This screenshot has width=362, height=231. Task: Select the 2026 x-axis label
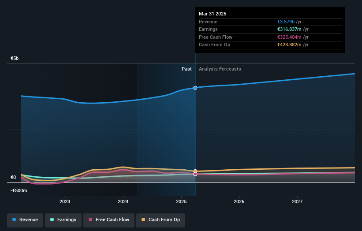[x=239, y=202]
